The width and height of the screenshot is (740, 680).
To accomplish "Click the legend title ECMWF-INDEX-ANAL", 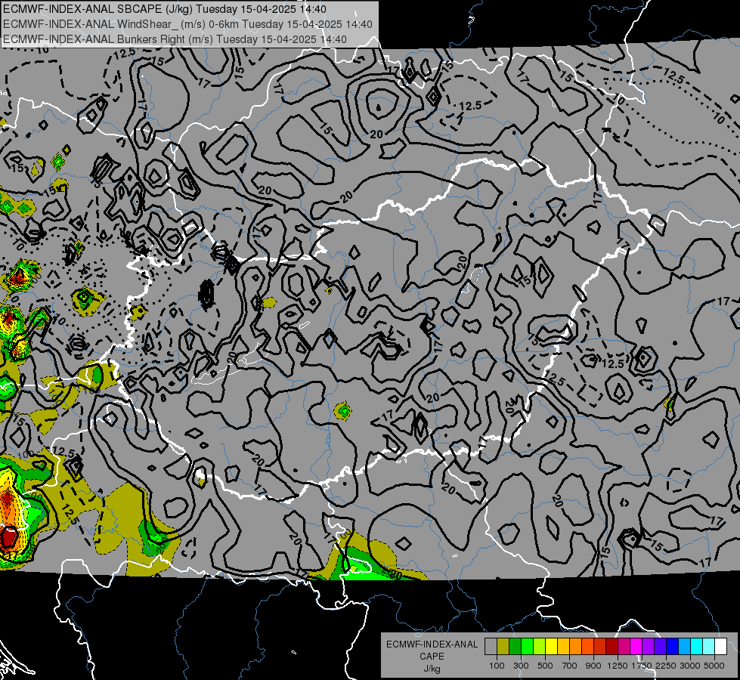I will click(432, 644).
